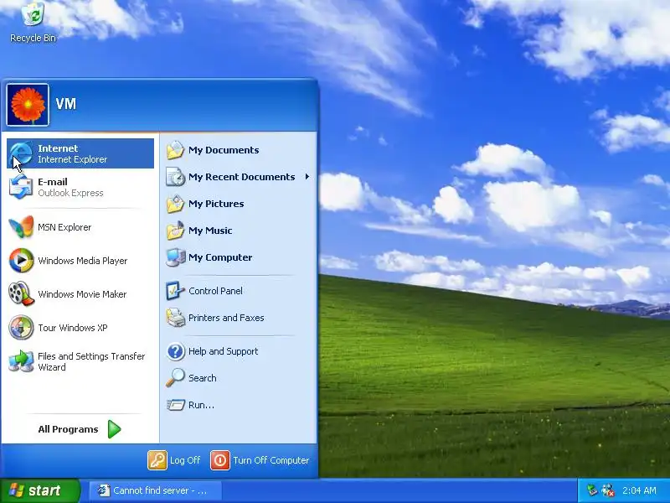Click the Internet Explorer icon
The height and width of the screenshot is (503, 670).
click(x=21, y=153)
